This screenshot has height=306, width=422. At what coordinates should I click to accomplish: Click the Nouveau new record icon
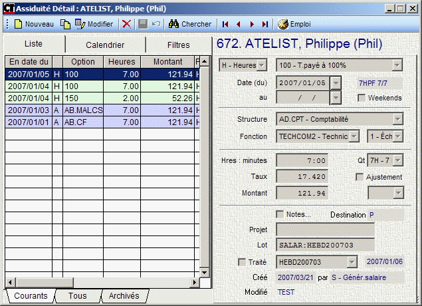pyautogui.click(x=18, y=24)
